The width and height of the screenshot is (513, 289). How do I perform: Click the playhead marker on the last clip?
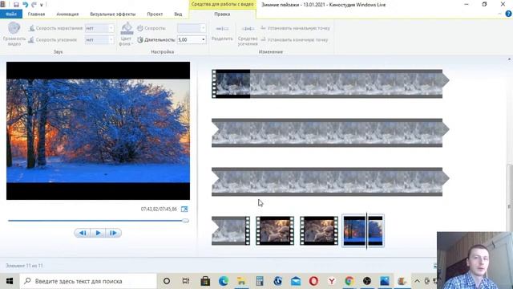367,230
